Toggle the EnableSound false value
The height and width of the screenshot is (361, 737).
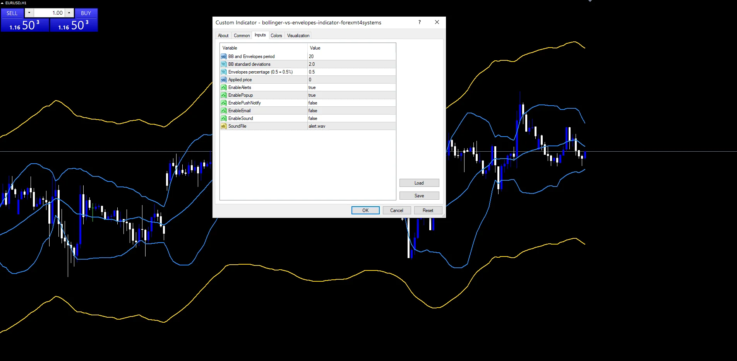coord(351,118)
